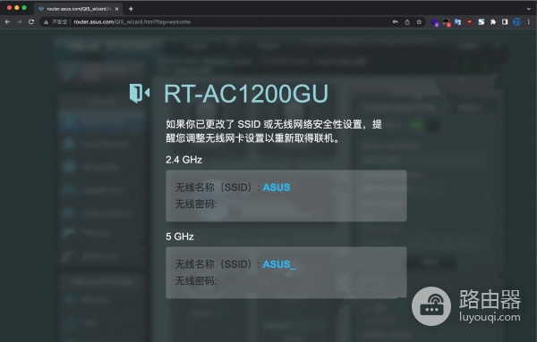Go back to the previous page

click(x=7, y=21)
